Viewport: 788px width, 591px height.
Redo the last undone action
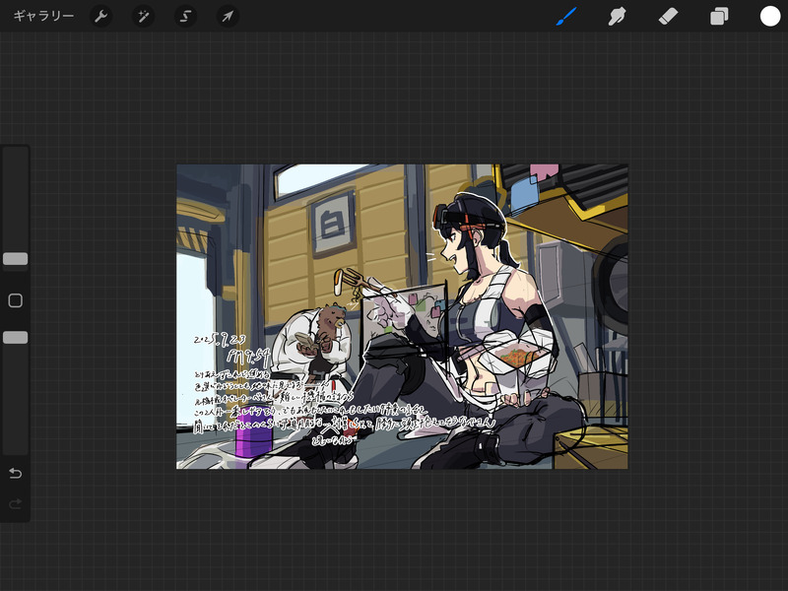[x=16, y=503]
